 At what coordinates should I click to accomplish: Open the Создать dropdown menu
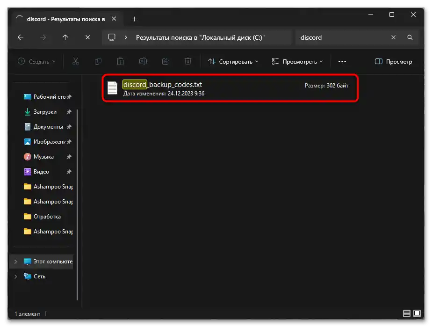coord(36,61)
